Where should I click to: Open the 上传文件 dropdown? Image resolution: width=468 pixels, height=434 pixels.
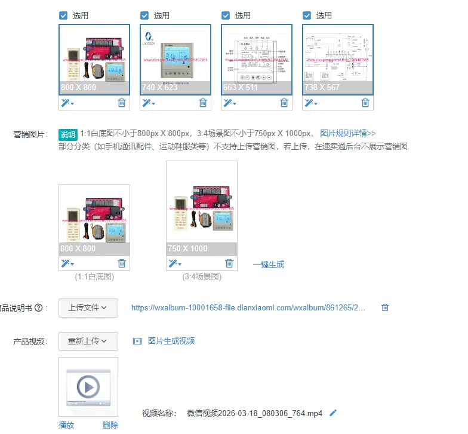tap(88, 308)
